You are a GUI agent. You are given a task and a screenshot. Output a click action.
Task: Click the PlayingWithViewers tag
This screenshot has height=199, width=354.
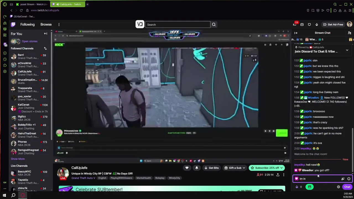(x=121, y=178)
